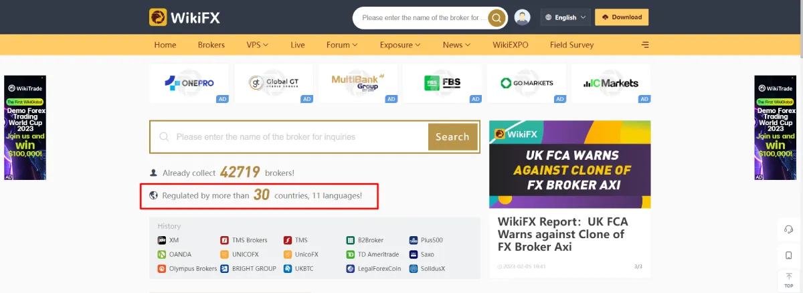The height and width of the screenshot is (293, 803).
Task: Open the Global GT broker ad card
Action: coord(274,83)
